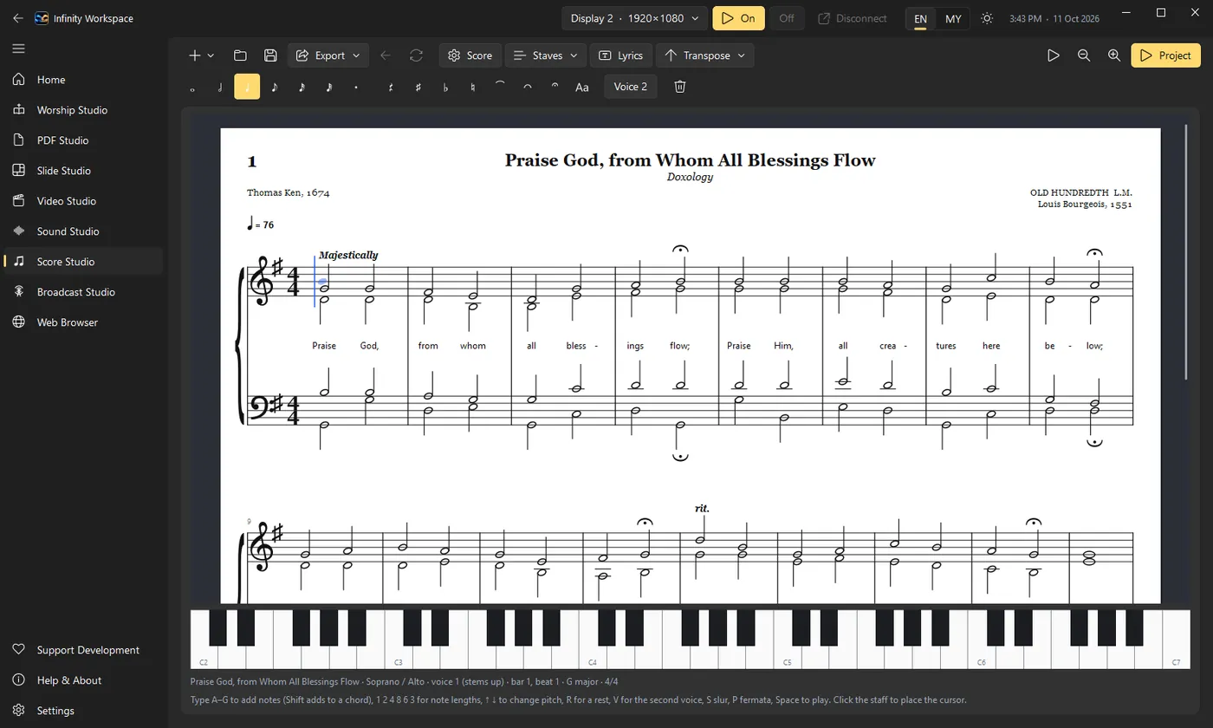Click the yellow Project button

coord(1165,55)
